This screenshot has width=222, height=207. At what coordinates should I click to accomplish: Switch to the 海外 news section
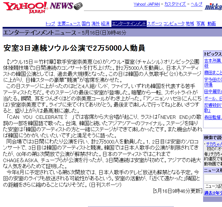coord(95,23)
